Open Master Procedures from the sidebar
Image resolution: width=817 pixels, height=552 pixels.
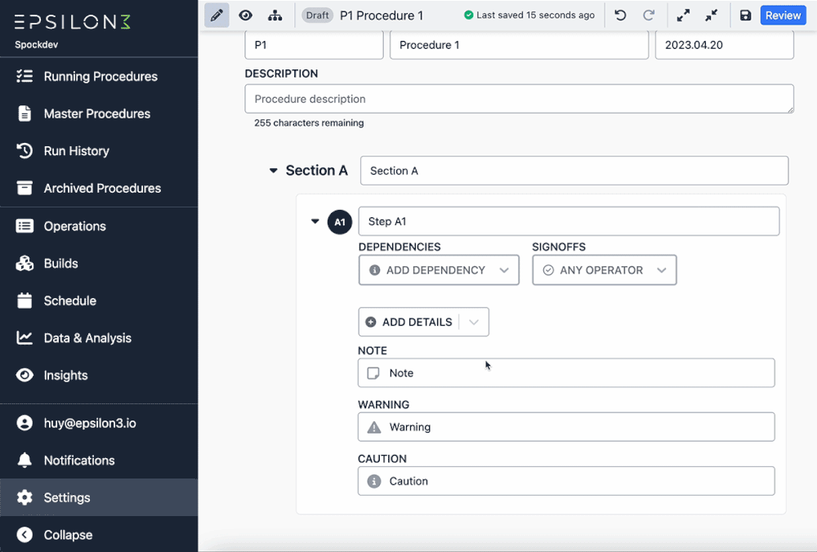click(96, 114)
